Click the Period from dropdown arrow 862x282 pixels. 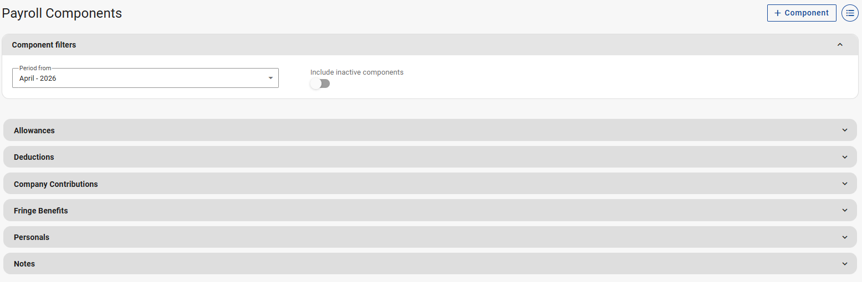click(x=271, y=78)
